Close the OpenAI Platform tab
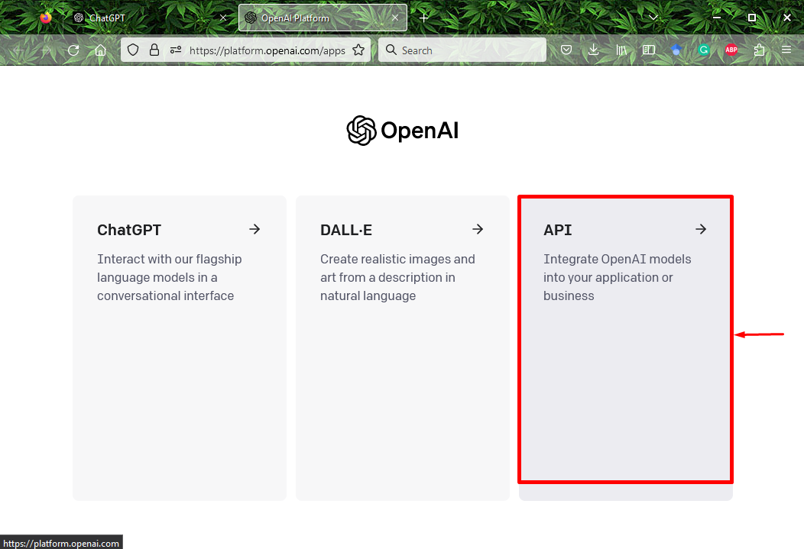This screenshot has height=549, width=804. [x=395, y=18]
